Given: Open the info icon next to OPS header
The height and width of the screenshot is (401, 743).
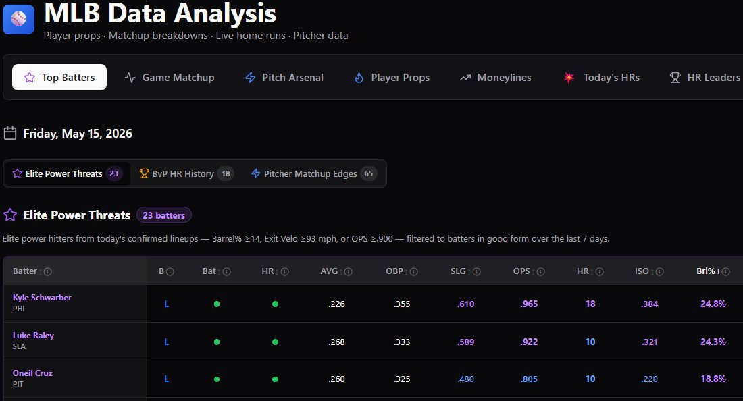Looking at the screenshot, I should tap(540, 271).
